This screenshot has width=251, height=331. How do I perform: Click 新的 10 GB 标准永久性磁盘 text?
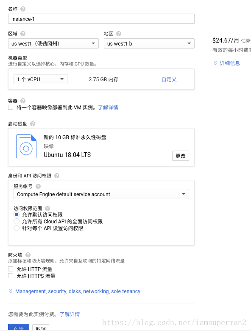tap(75, 137)
